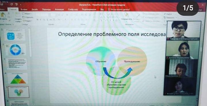Switch to the Анимация ribbon tab
The image size is (207, 106).
60,9
